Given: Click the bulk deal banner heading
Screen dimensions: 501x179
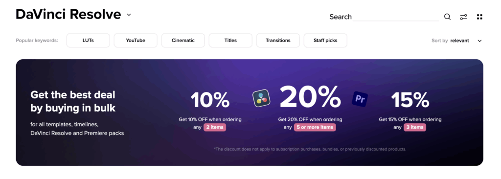Looking at the screenshot, I should pos(73,101).
